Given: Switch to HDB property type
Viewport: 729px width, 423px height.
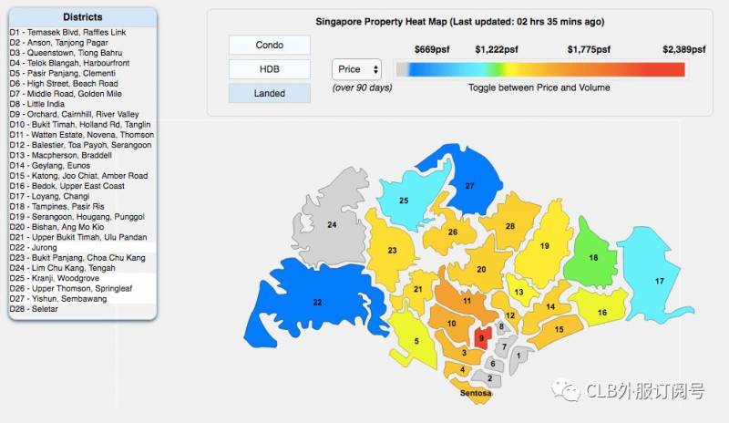Looking at the screenshot, I should [x=269, y=69].
